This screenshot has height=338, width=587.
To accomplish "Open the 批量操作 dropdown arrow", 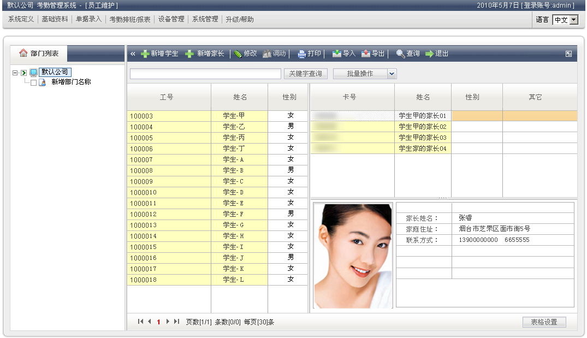I will point(392,74).
